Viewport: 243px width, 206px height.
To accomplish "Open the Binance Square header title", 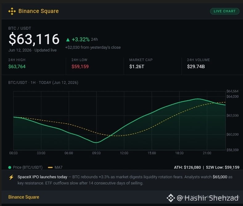I will point(39,11).
